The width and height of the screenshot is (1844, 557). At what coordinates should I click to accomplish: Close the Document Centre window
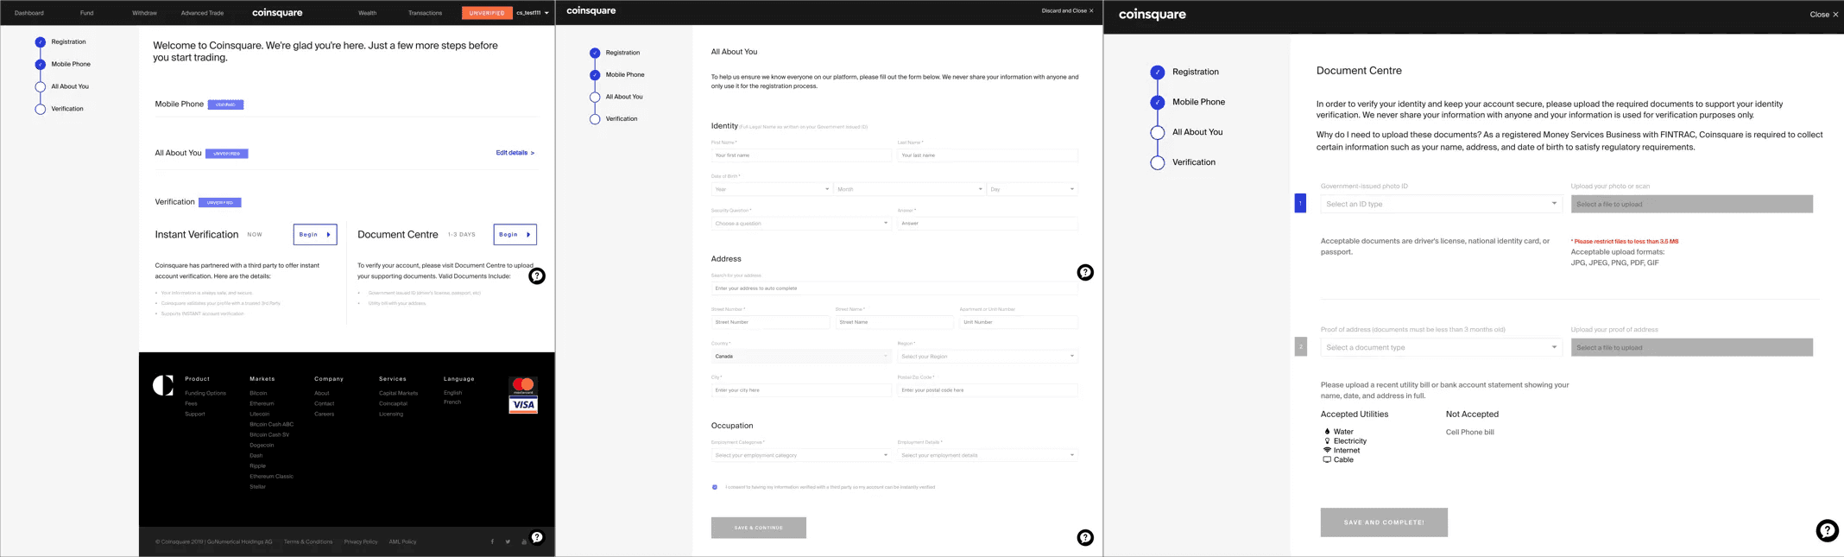tap(1824, 15)
